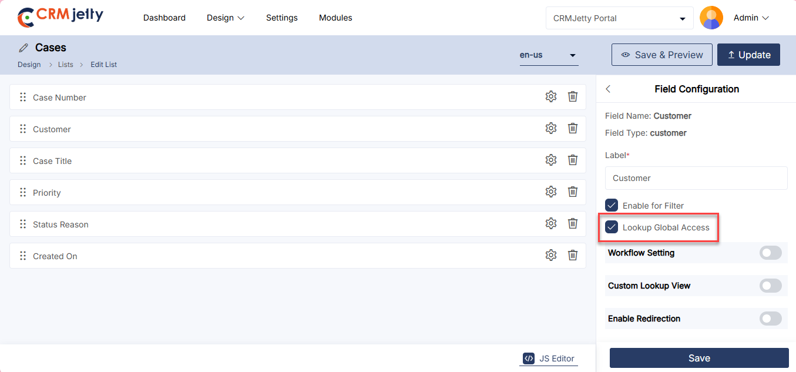Viewport: 796px width, 372px height.
Task: Click the Admin user avatar
Action: pyautogui.click(x=711, y=18)
